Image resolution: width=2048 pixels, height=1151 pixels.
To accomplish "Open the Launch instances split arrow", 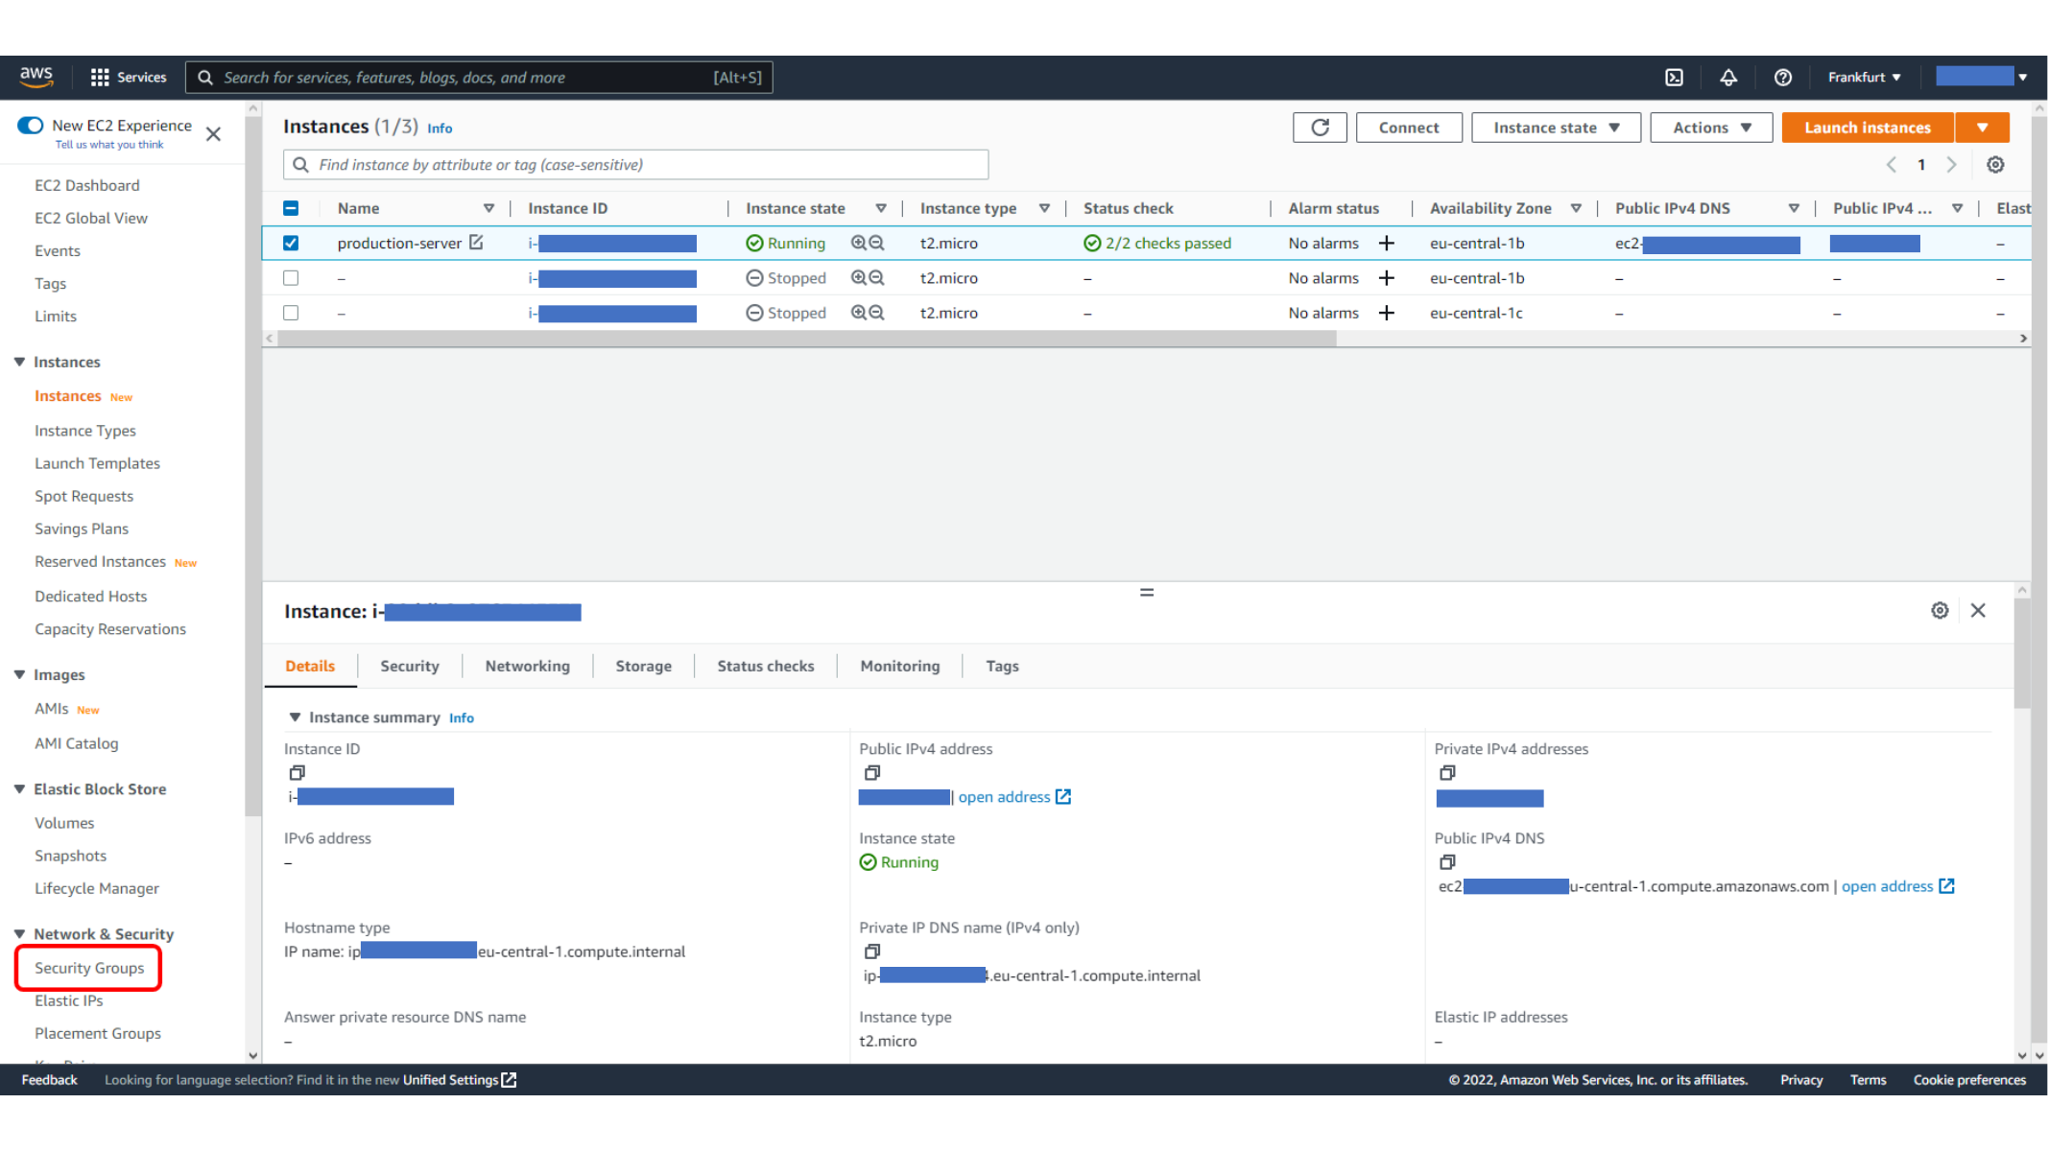I will coord(1982,128).
